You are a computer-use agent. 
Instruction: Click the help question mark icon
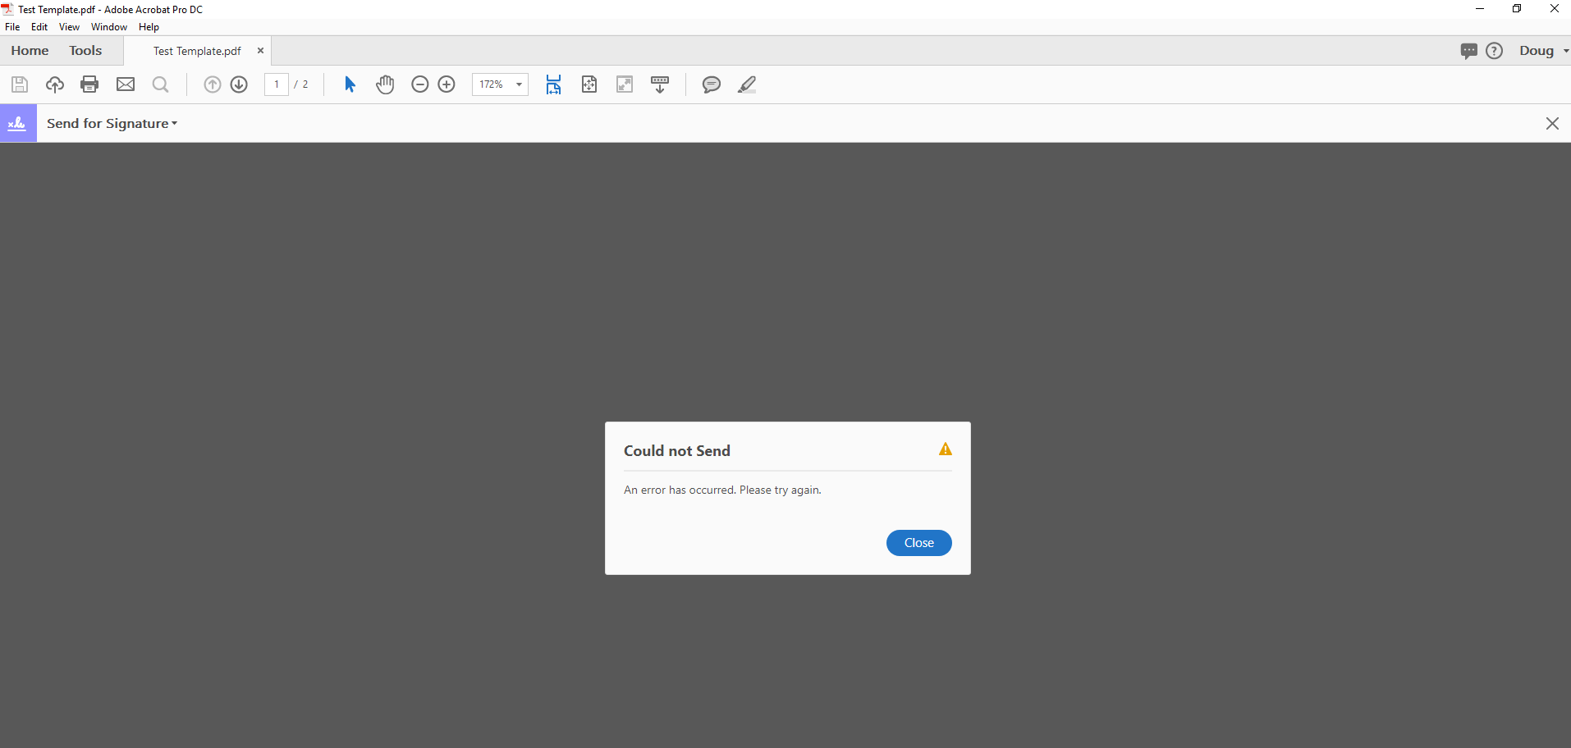[1495, 51]
